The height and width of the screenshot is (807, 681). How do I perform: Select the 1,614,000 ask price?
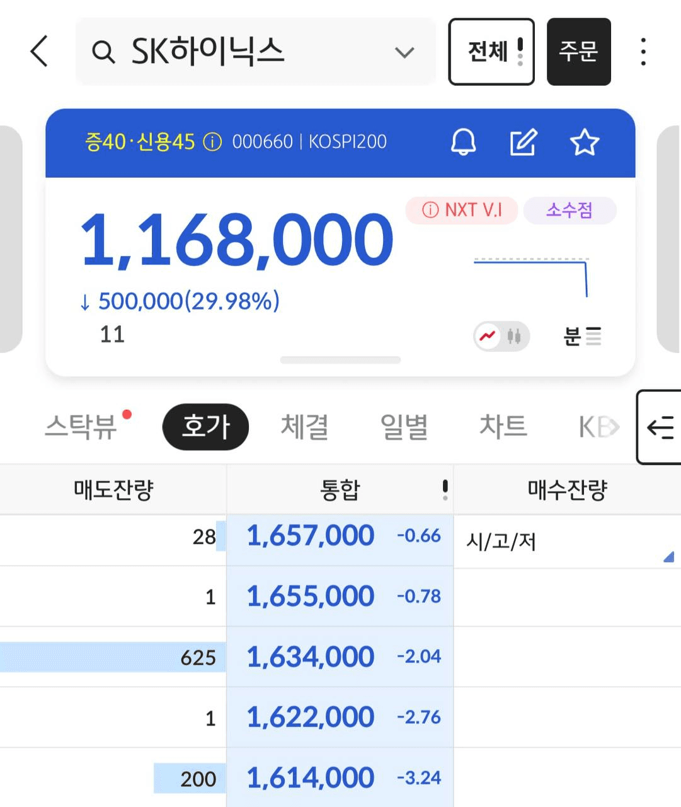[311, 778]
